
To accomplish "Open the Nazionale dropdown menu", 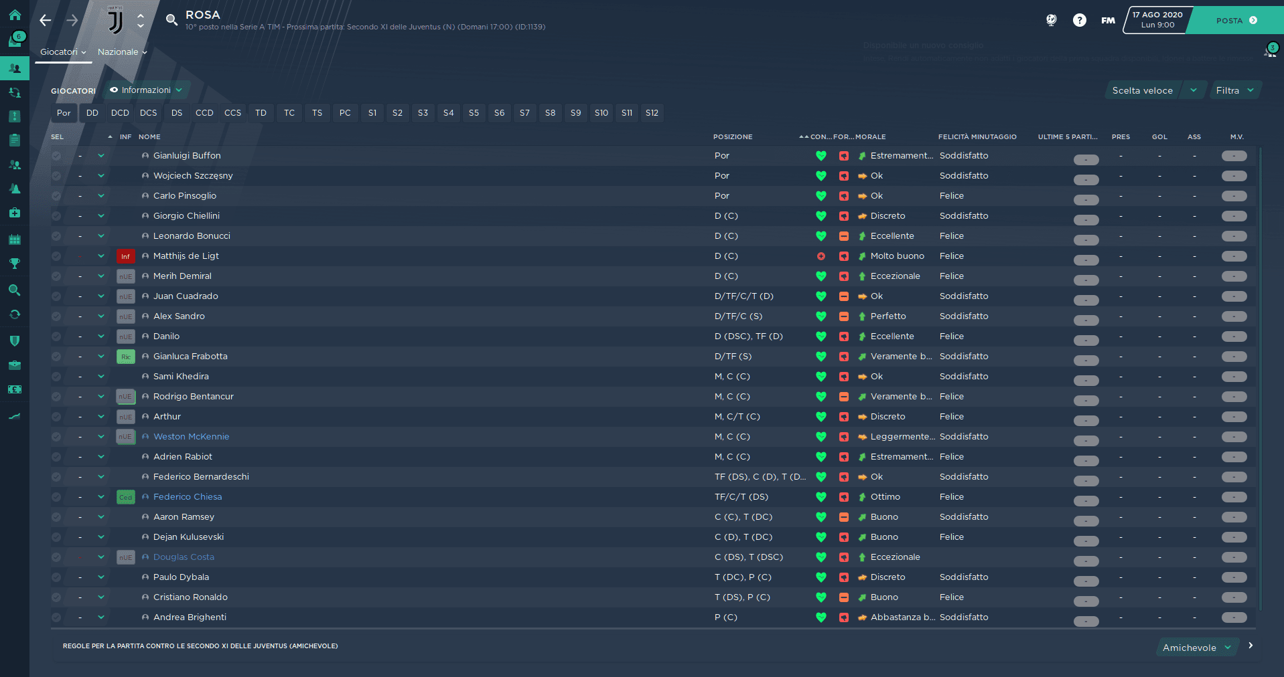I will pos(122,52).
